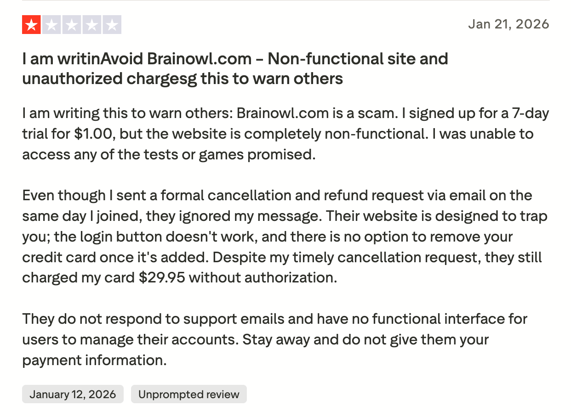
Task: Click the third gray rating star
Action: pos(72,25)
